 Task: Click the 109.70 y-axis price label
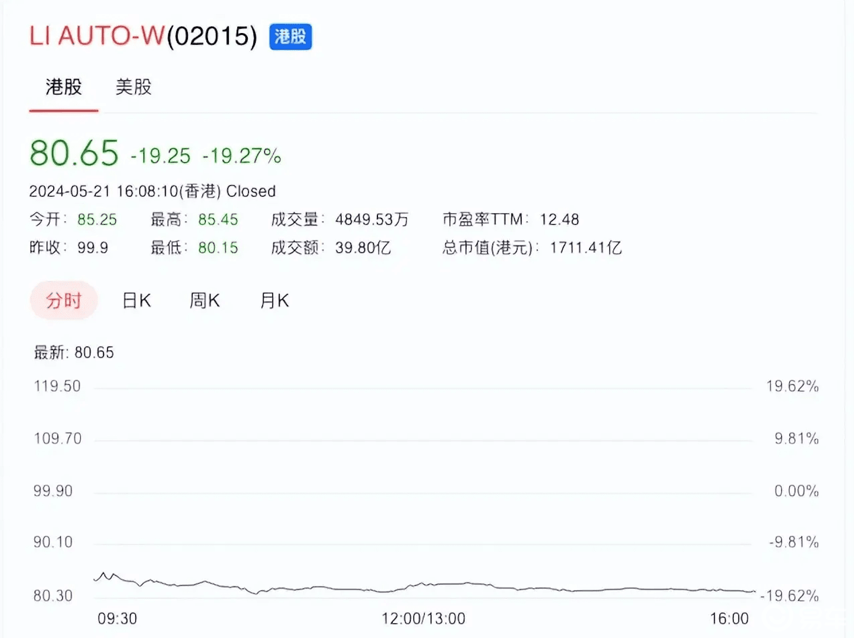57,438
